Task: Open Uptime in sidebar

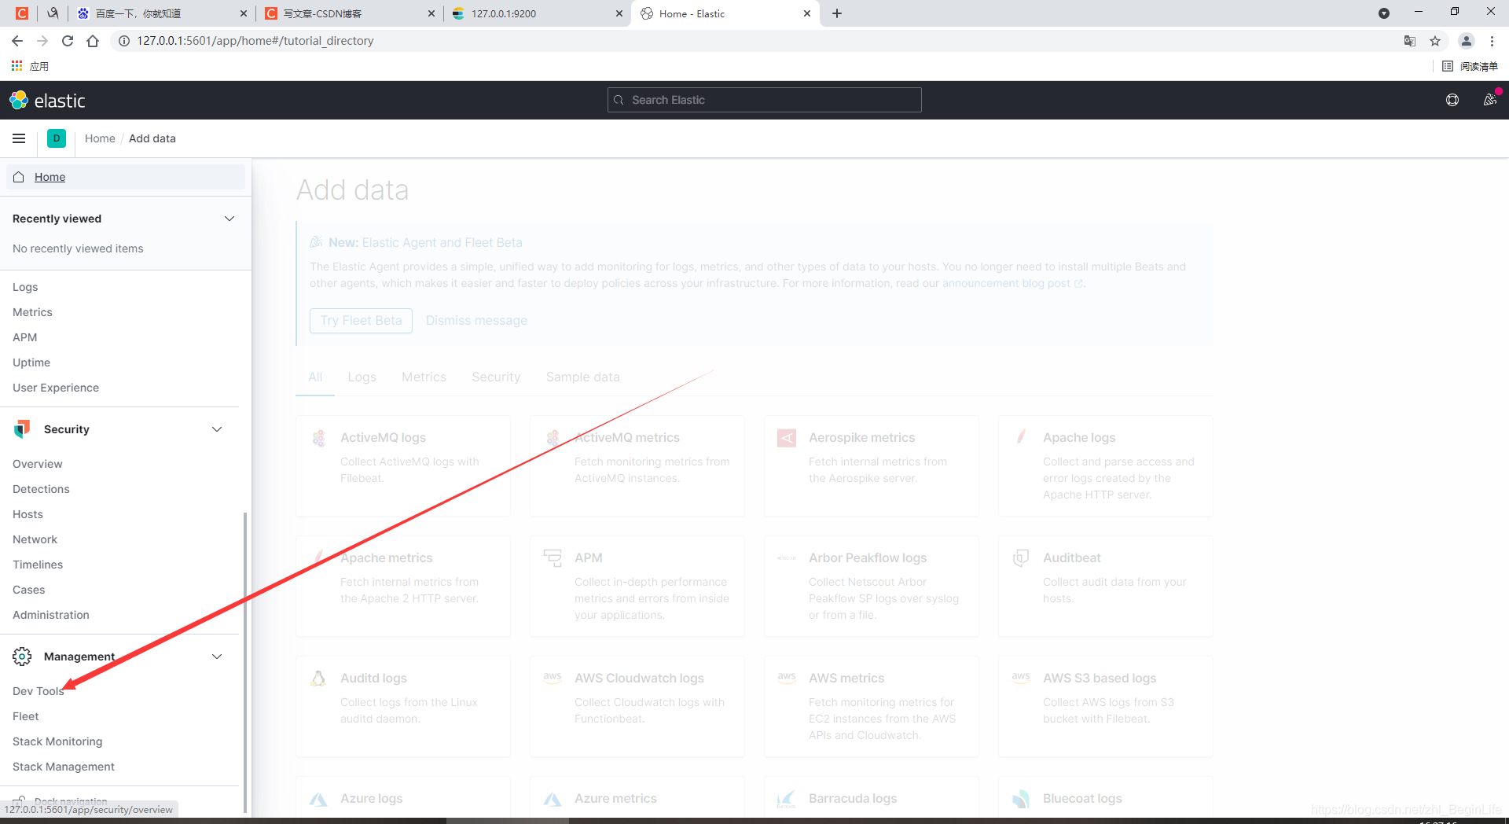Action: click(x=31, y=362)
